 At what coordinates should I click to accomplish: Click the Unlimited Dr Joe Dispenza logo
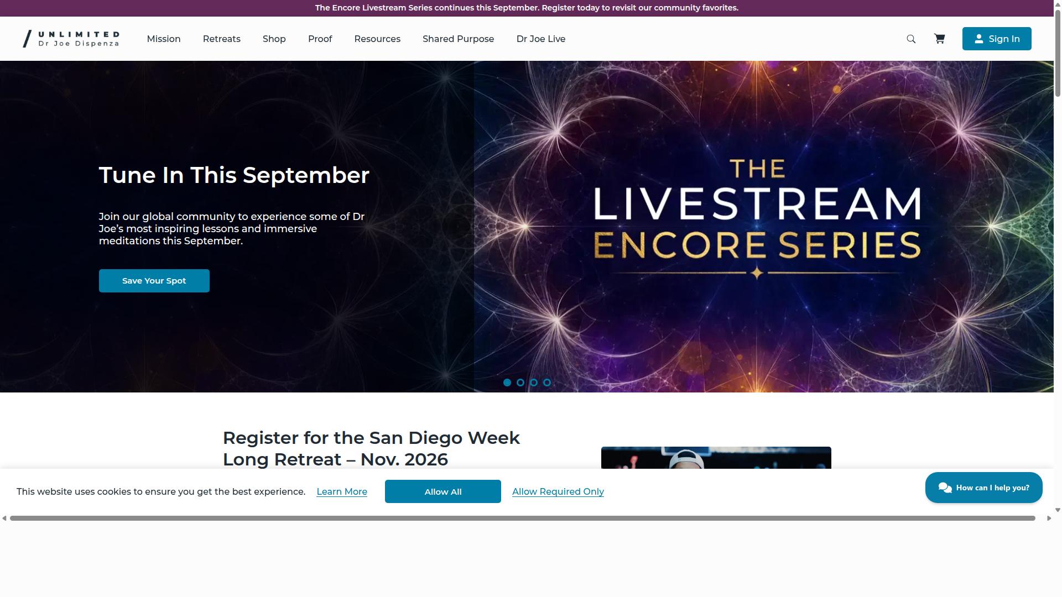tap(71, 39)
